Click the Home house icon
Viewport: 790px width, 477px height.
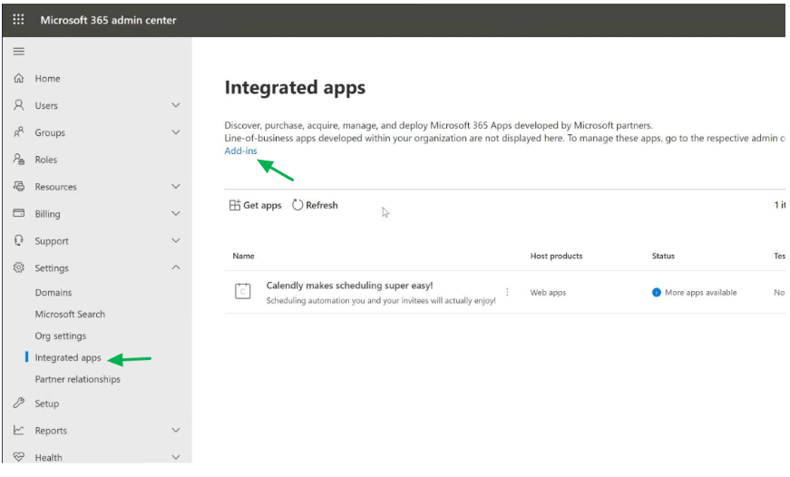pyautogui.click(x=19, y=78)
